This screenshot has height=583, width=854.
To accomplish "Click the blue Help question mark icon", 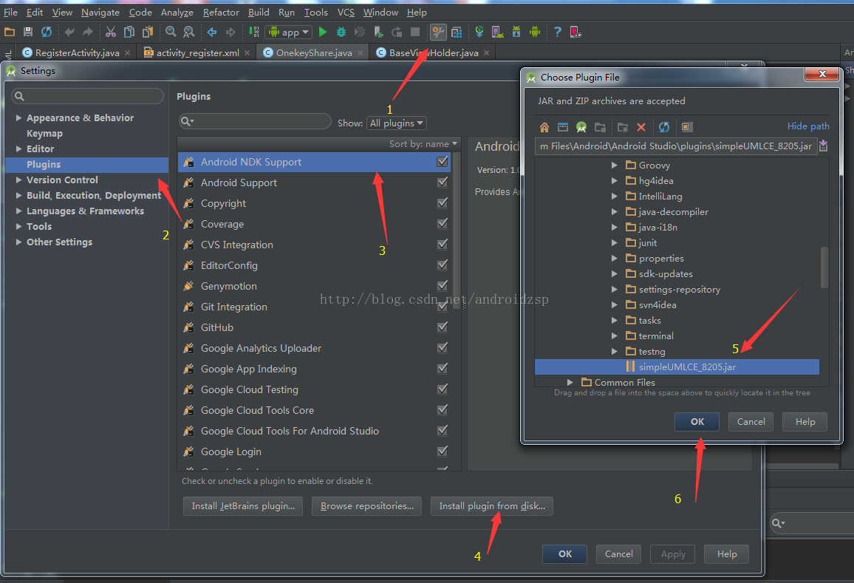I will click(x=557, y=33).
